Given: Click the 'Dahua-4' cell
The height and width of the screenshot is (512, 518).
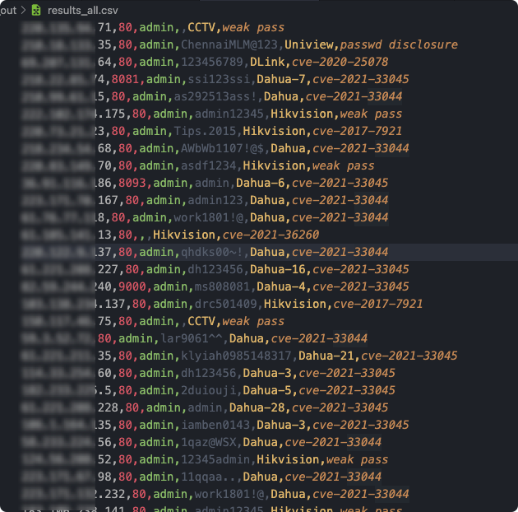Looking at the screenshot, I should tap(281, 286).
